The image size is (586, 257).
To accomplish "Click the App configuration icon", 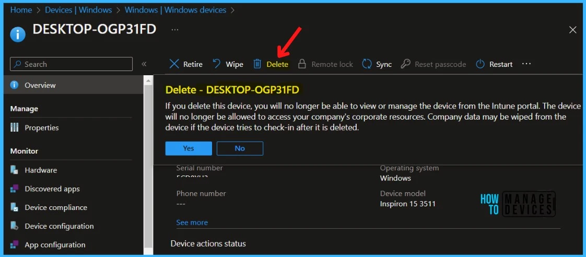I will pos(15,244).
